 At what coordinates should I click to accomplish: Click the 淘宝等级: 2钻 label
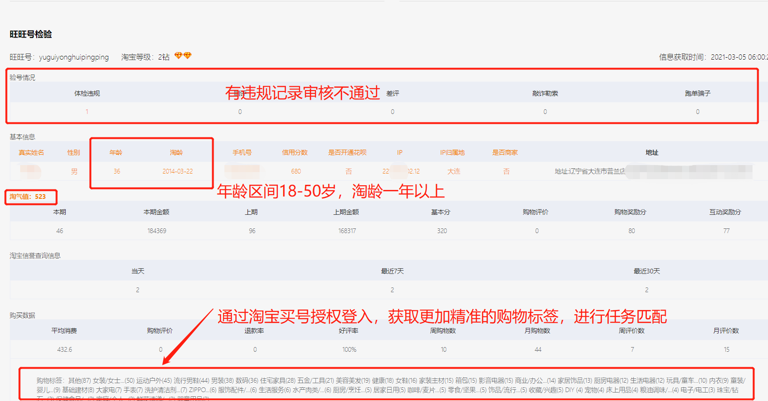tap(145, 57)
